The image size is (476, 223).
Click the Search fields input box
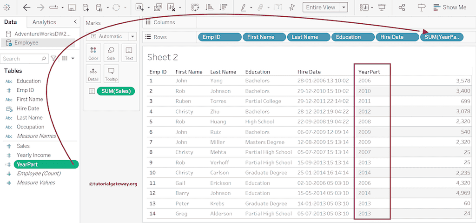(x=24, y=58)
